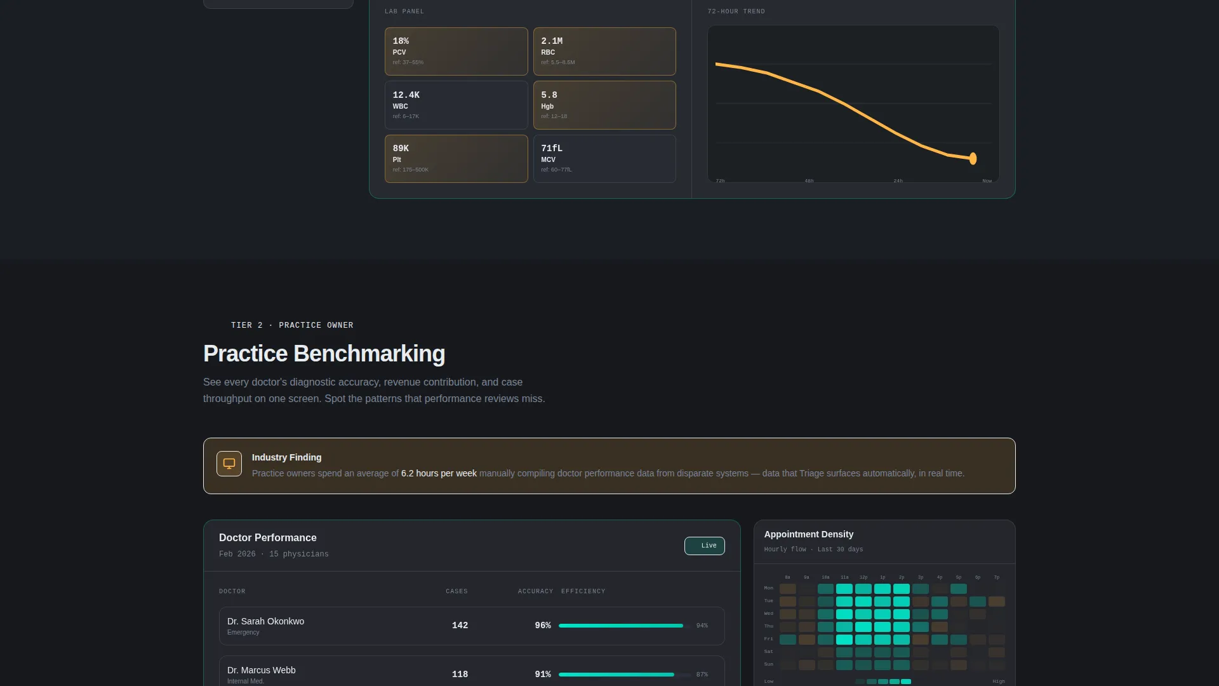The width and height of the screenshot is (1219, 686).
Task: Click the Practice Benchmarking heading
Action: [324, 354]
